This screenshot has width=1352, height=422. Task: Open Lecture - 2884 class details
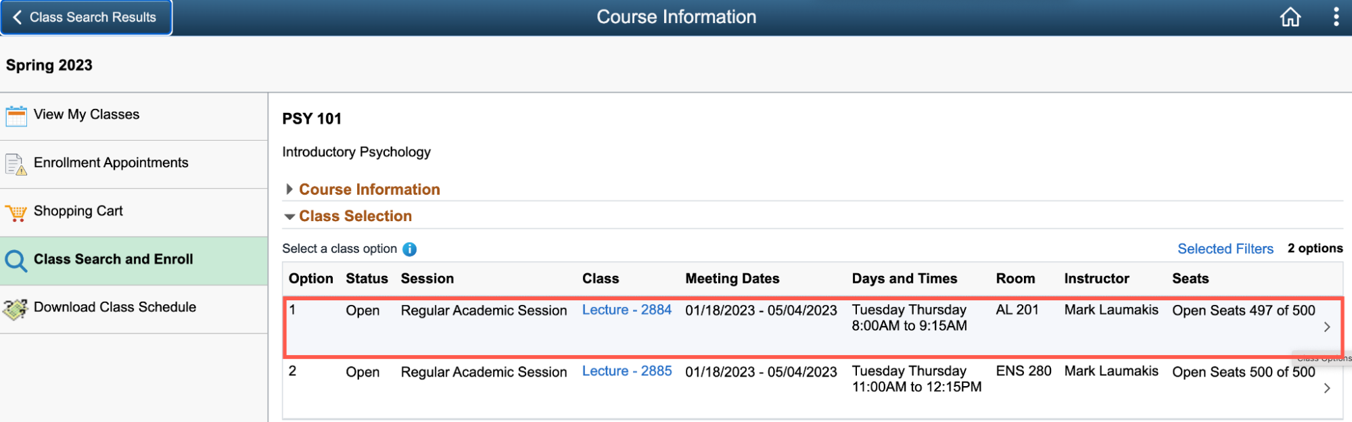[626, 310]
